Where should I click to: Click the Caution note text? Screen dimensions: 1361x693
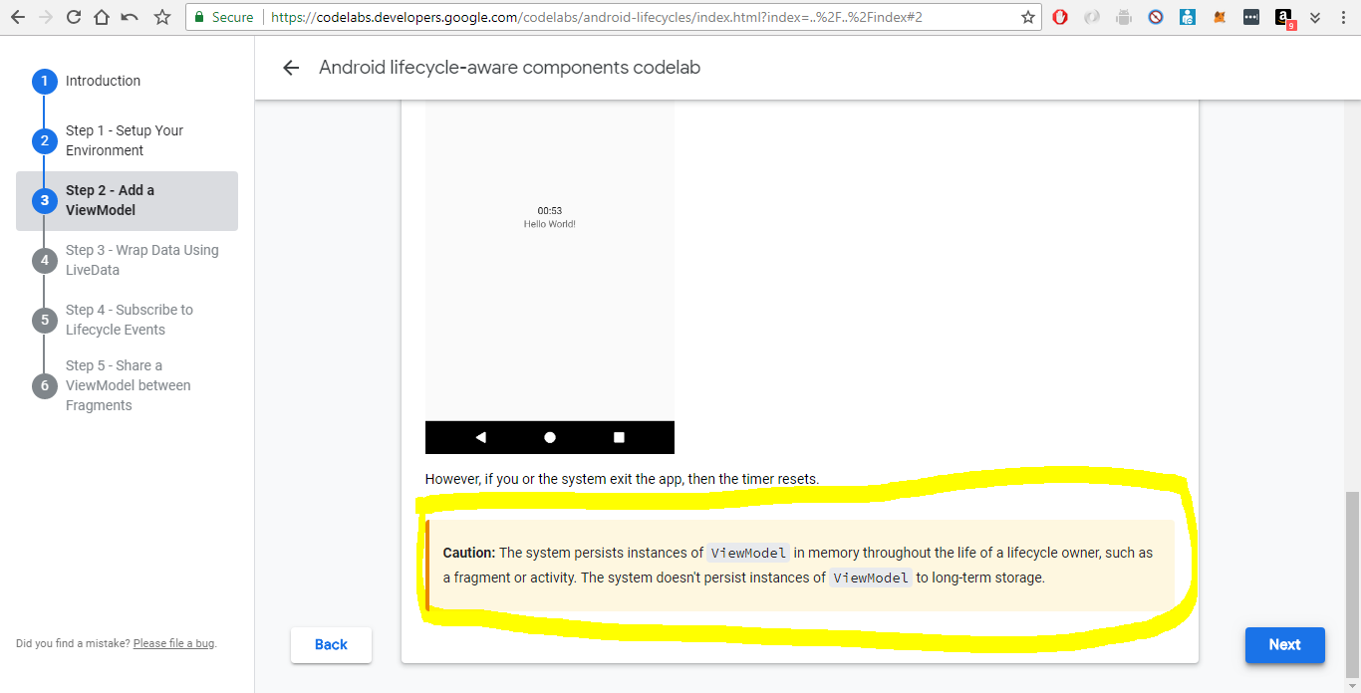[800, 566]
